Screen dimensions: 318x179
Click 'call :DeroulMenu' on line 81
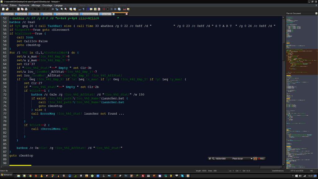click(46, 129)
